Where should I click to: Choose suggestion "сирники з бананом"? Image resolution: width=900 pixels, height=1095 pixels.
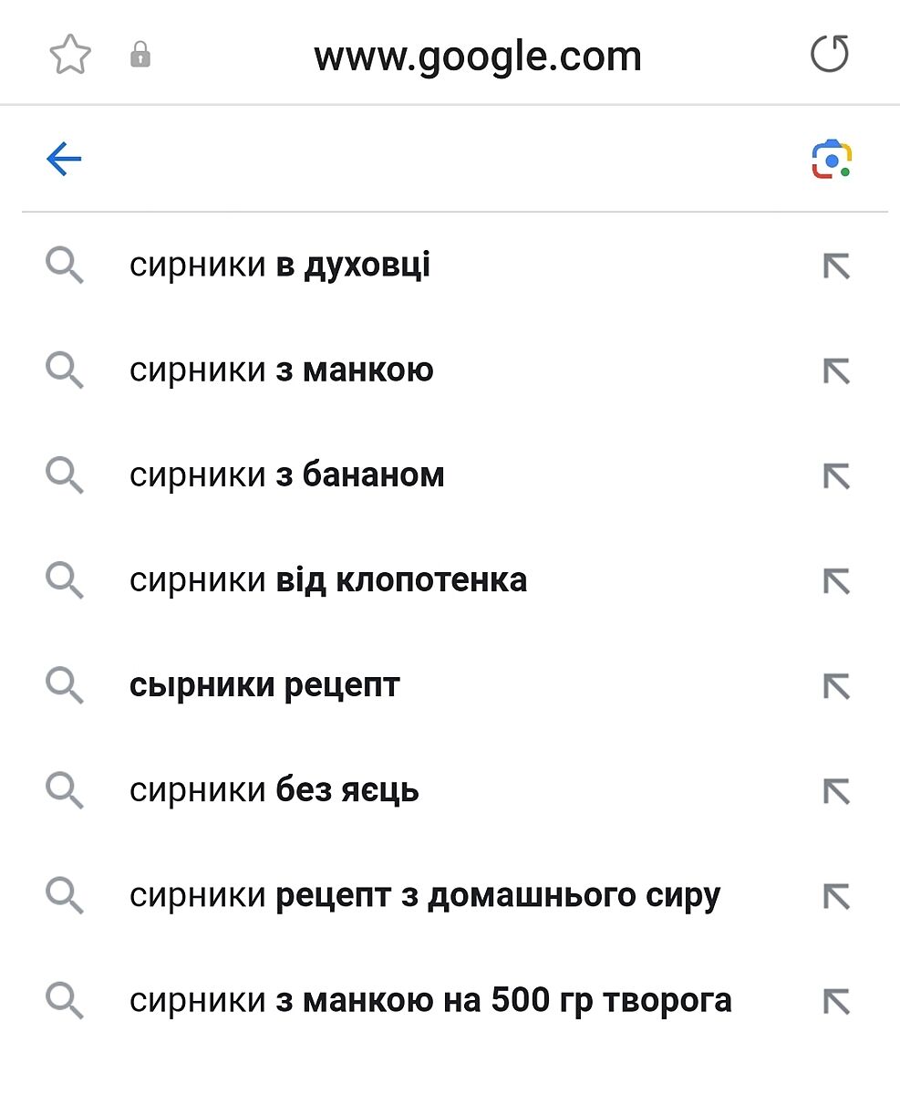pyautogui.click(x=287, y=475)
